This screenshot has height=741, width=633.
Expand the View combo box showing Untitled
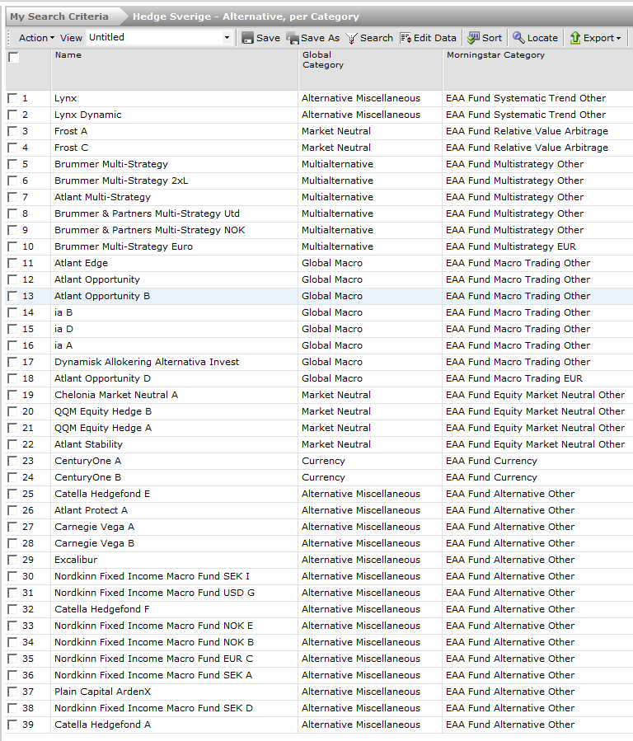pyautogui.click(x=227, y=38)
